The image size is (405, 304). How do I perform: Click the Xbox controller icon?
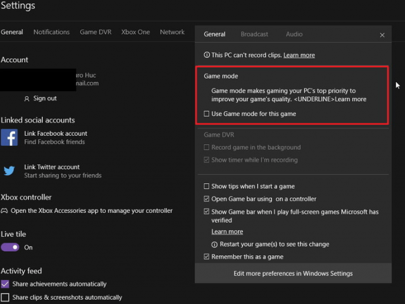coord(4,210)
